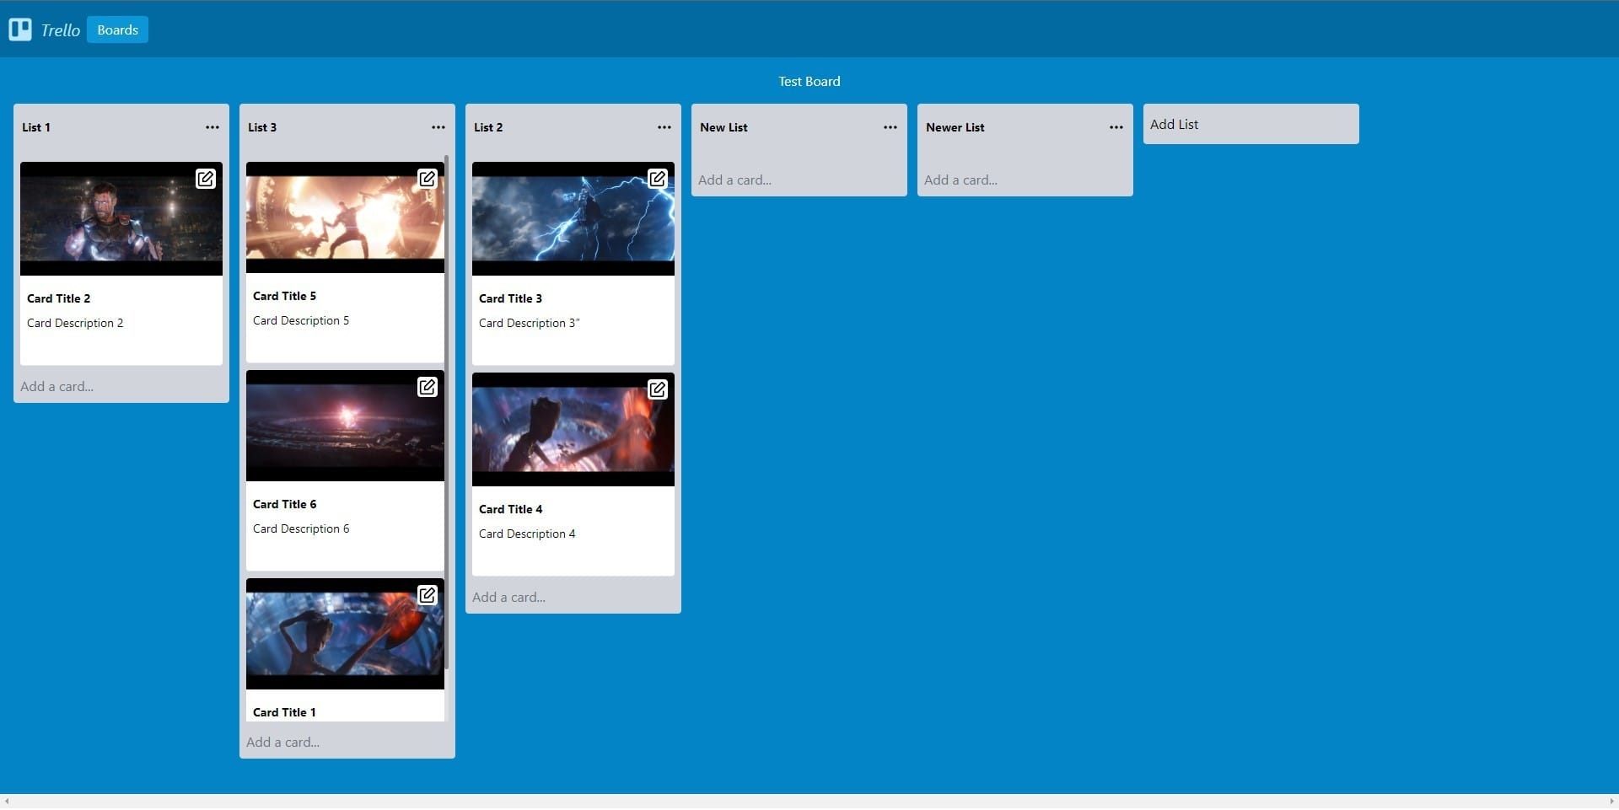Image resolution: width=1619 pixels, height=810 pixels.
Task: Click the Card Title 3 thumbnail image
Action: pos(573,219)
